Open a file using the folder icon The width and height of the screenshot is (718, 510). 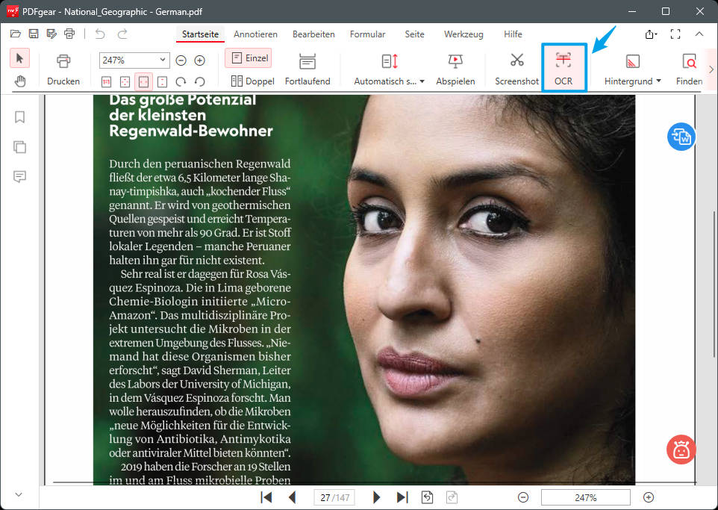coord(16,34)
